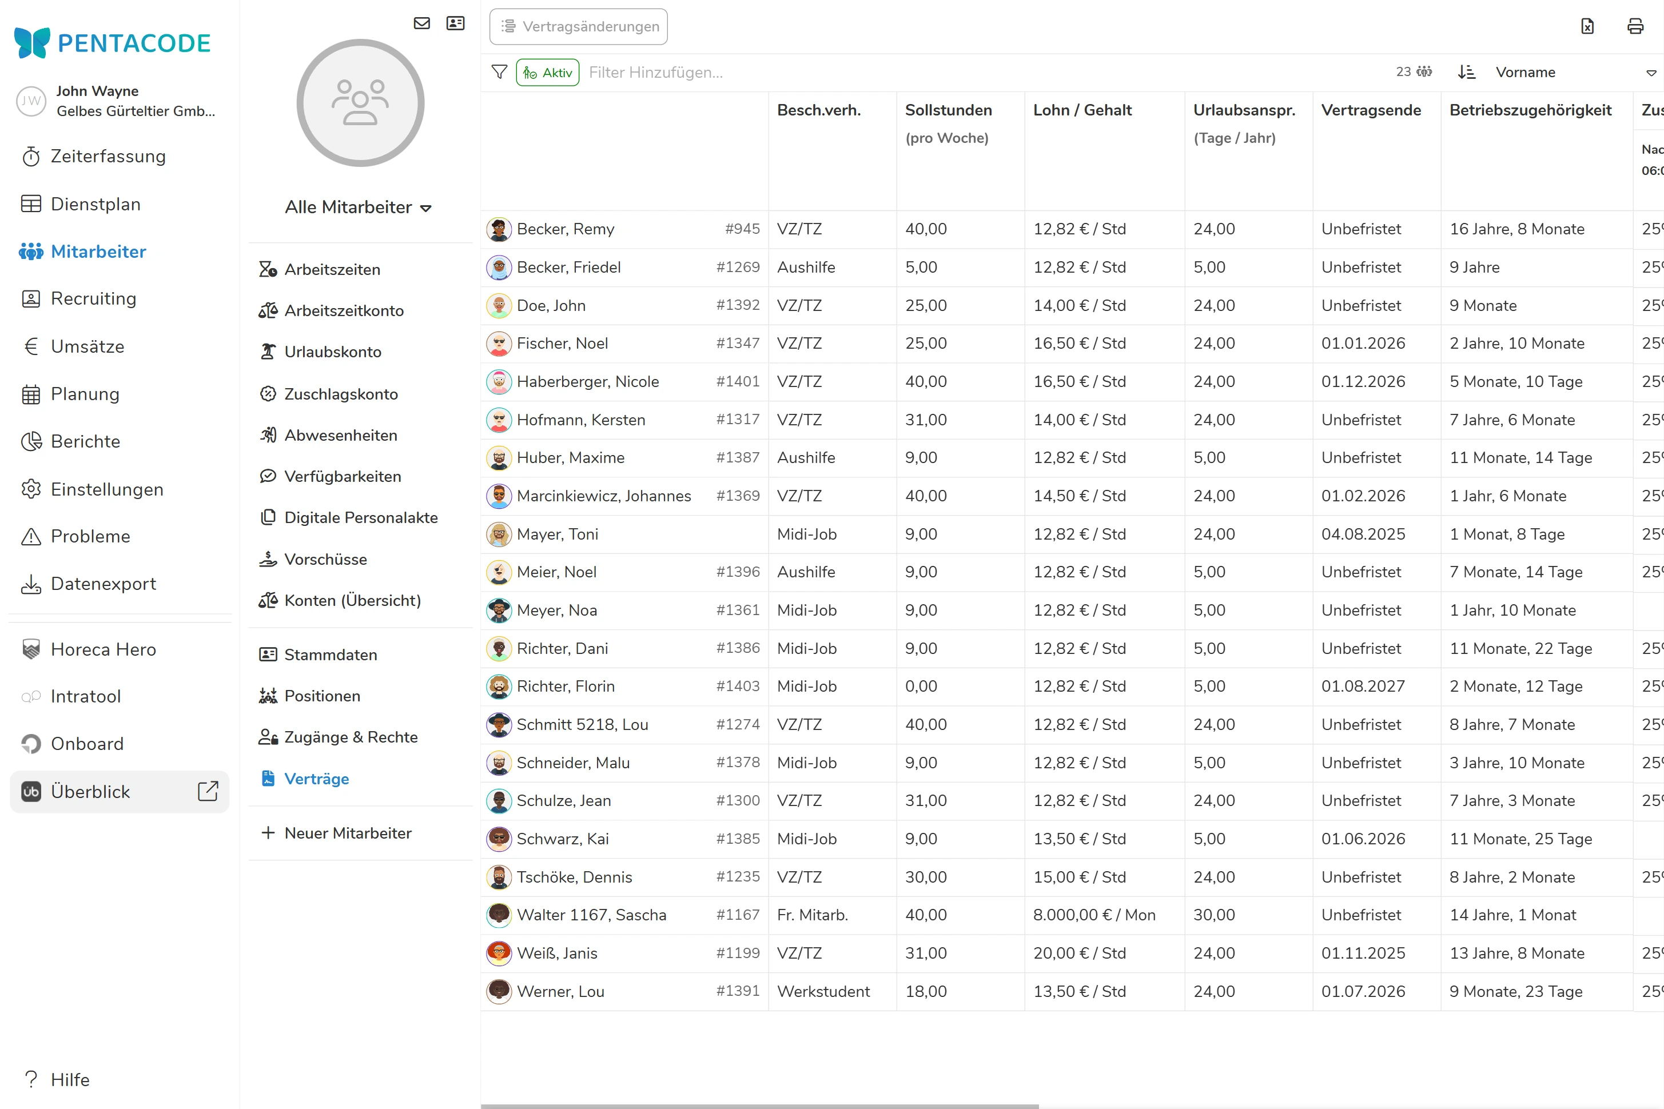Click the print icon
The image size is (1664, 1109).
tap(1635, 26)
